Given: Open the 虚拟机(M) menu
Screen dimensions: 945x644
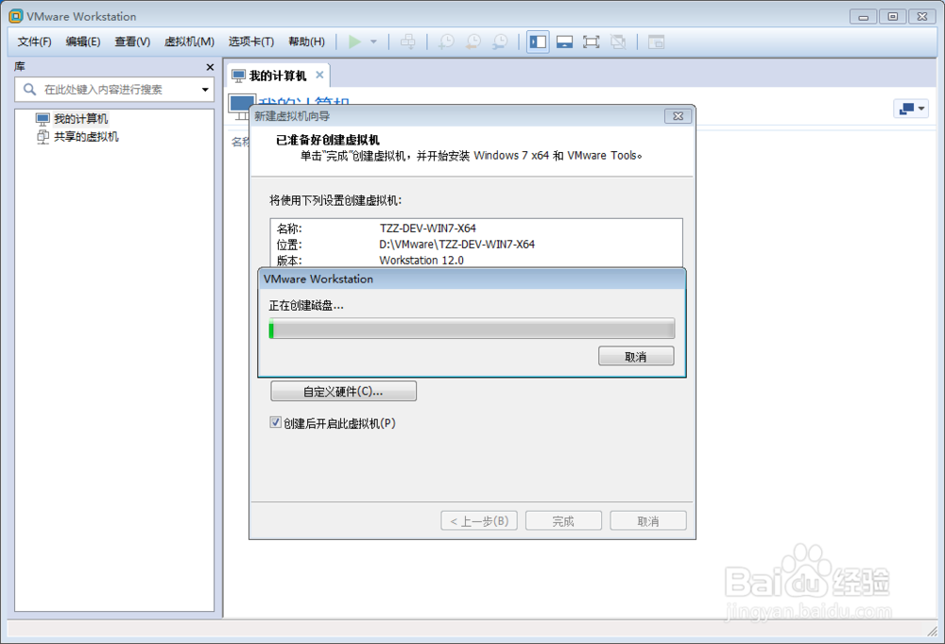Looking at the screenshot, I should coord(189,42).
